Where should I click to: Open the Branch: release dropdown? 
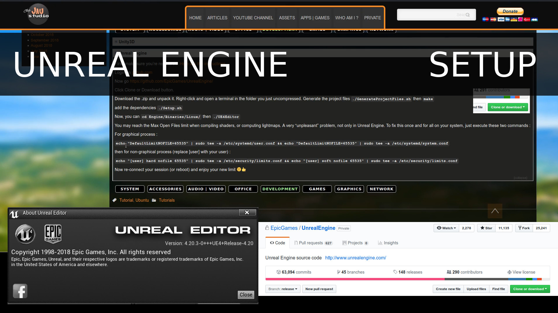pyautogui.click(x=283, y=289)
